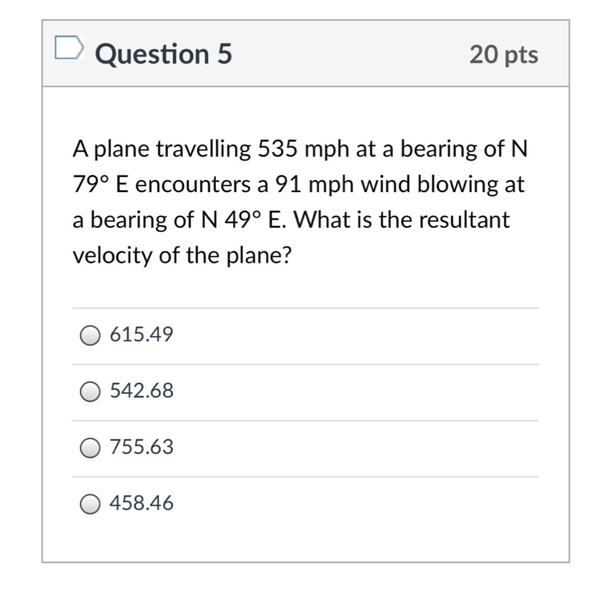612x613 pixels.
Task: Click the 615.49 answer label text
Action: (x=141, y=335)
